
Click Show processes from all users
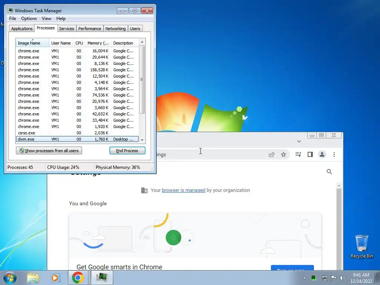pyautogui.click(x=49, y=151)
